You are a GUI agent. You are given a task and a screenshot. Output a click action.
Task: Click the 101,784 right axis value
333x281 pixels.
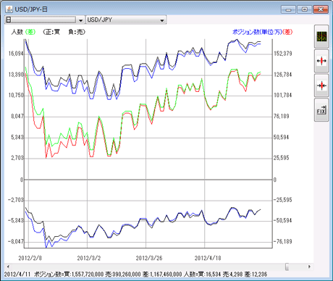[283, 95]
